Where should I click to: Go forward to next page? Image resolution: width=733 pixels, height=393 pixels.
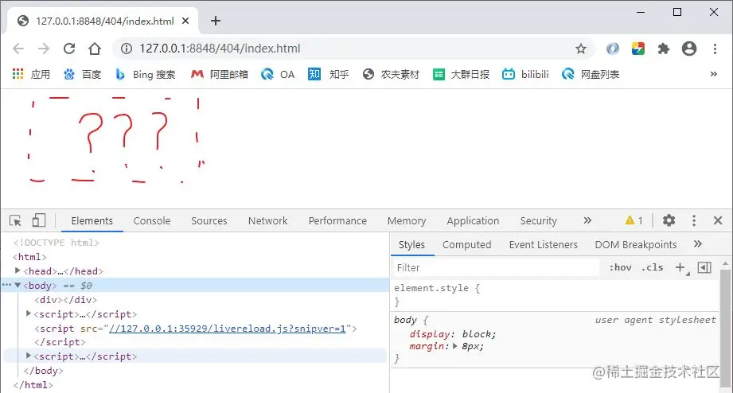pyautogui.click(x=44, y=49)
